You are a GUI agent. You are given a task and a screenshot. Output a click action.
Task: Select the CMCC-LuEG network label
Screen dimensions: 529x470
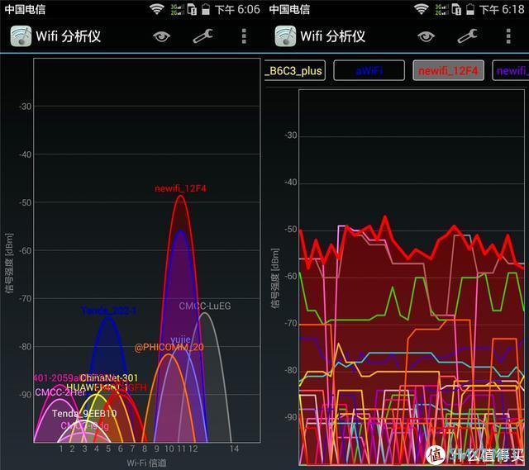[x=205, y=306]
